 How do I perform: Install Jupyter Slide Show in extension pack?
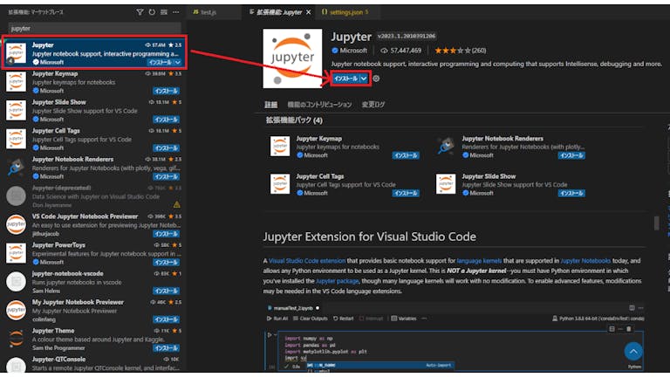[571, 194]
